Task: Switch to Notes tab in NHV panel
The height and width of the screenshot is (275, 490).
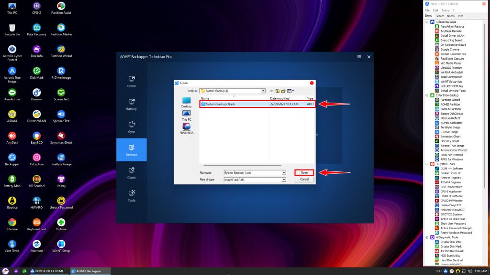Action: 451,16
